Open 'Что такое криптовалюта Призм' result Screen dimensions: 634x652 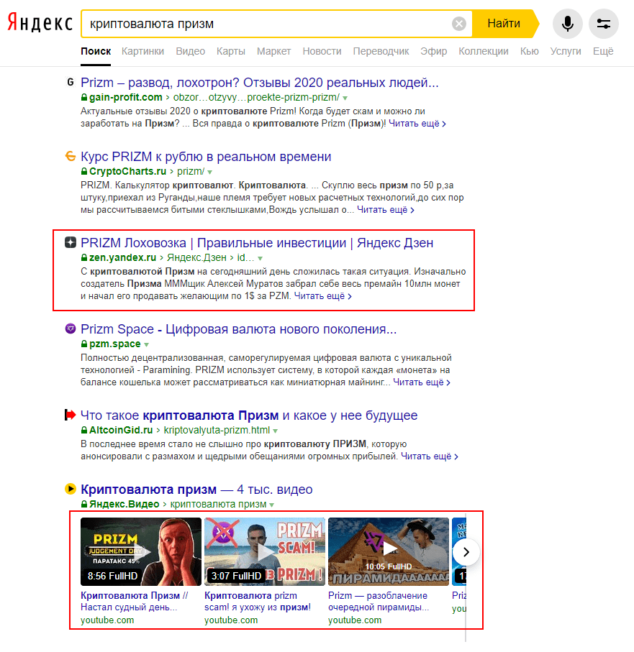pos(249,415)
